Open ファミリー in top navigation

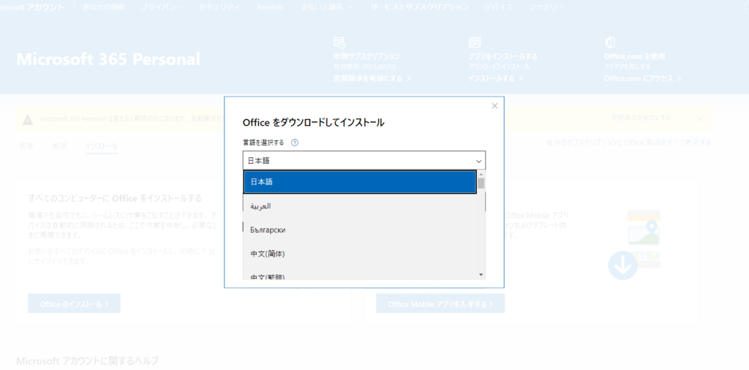click(x=546, y=7)
